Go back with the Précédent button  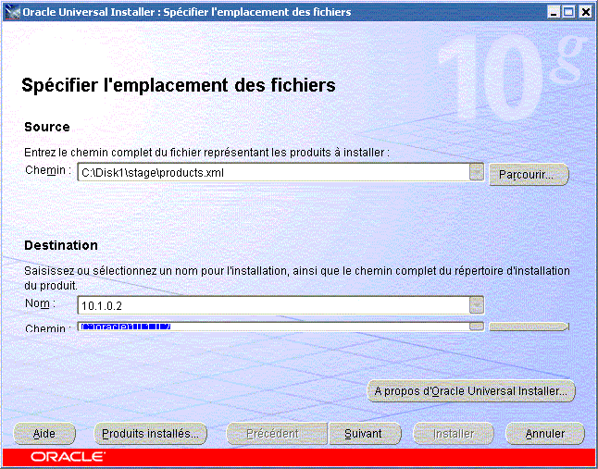click(x=272, y=433)
